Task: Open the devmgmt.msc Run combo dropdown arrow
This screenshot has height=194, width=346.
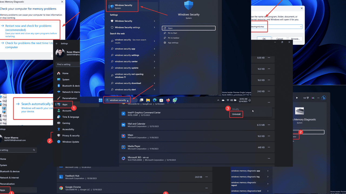Action: [301, 27]
